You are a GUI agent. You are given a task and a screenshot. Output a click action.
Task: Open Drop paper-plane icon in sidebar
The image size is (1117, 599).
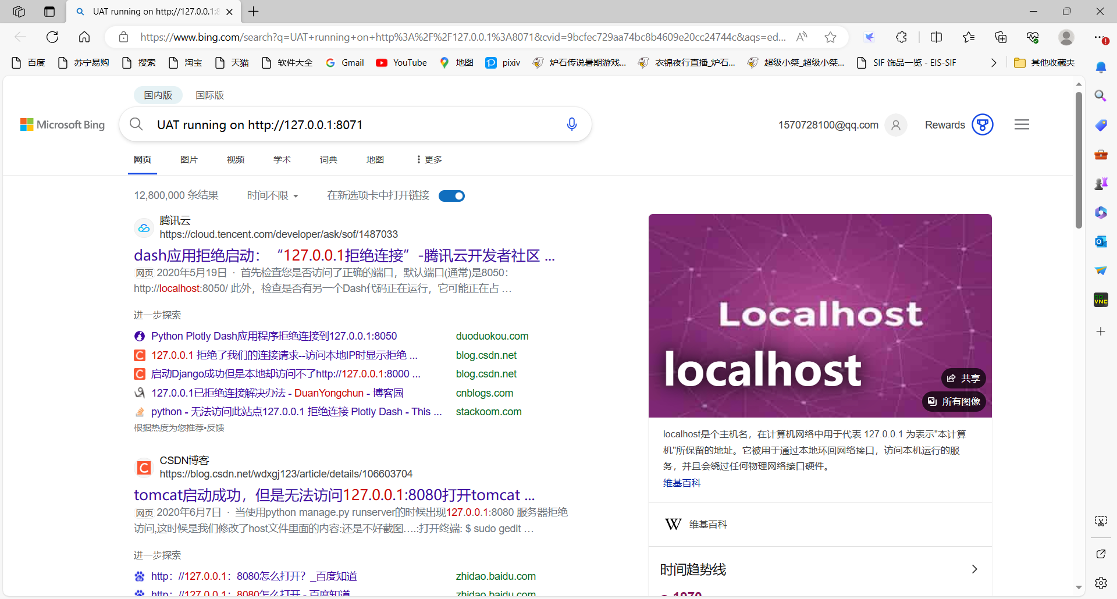[1101, 270]
